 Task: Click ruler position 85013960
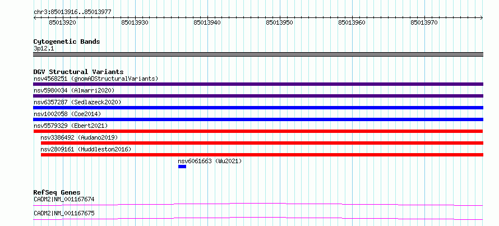pos(352,22)
